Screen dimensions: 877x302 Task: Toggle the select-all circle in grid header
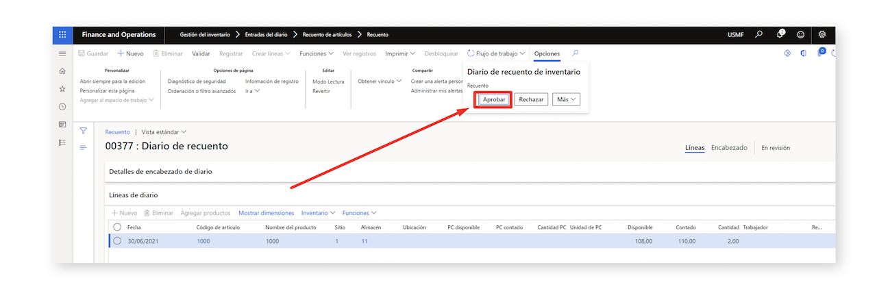click(117, 227)
